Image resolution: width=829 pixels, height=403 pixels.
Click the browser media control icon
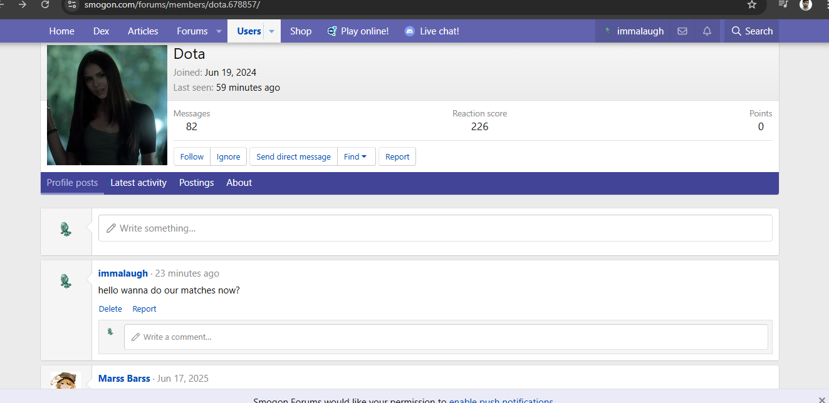[783, 4]
